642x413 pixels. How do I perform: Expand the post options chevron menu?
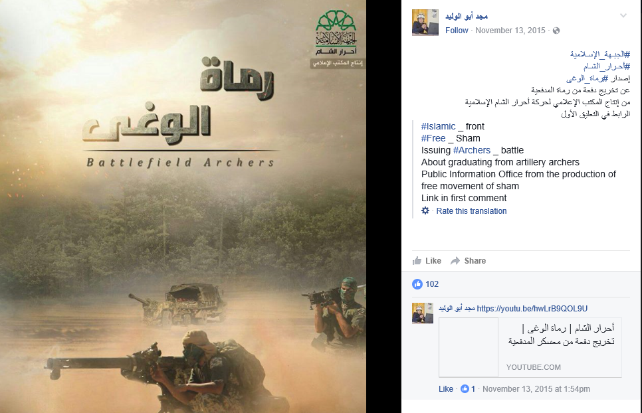click(623, 16)
